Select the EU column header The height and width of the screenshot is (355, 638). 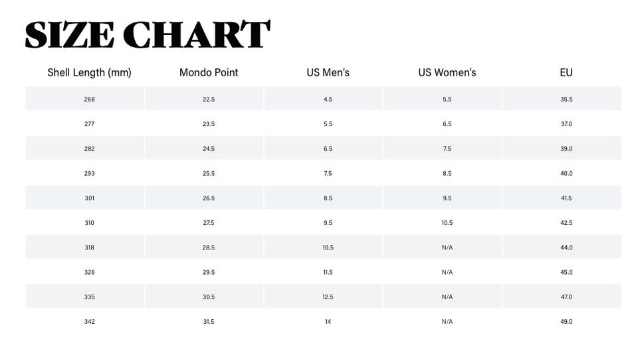[x=566, y=73]
